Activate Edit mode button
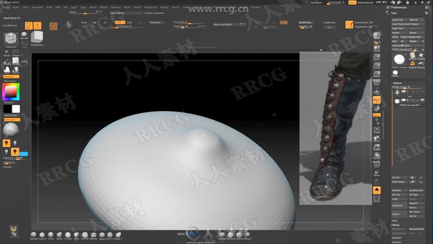Image resolution: width=433 pixels, height=244 pixels. coord(29,26)
